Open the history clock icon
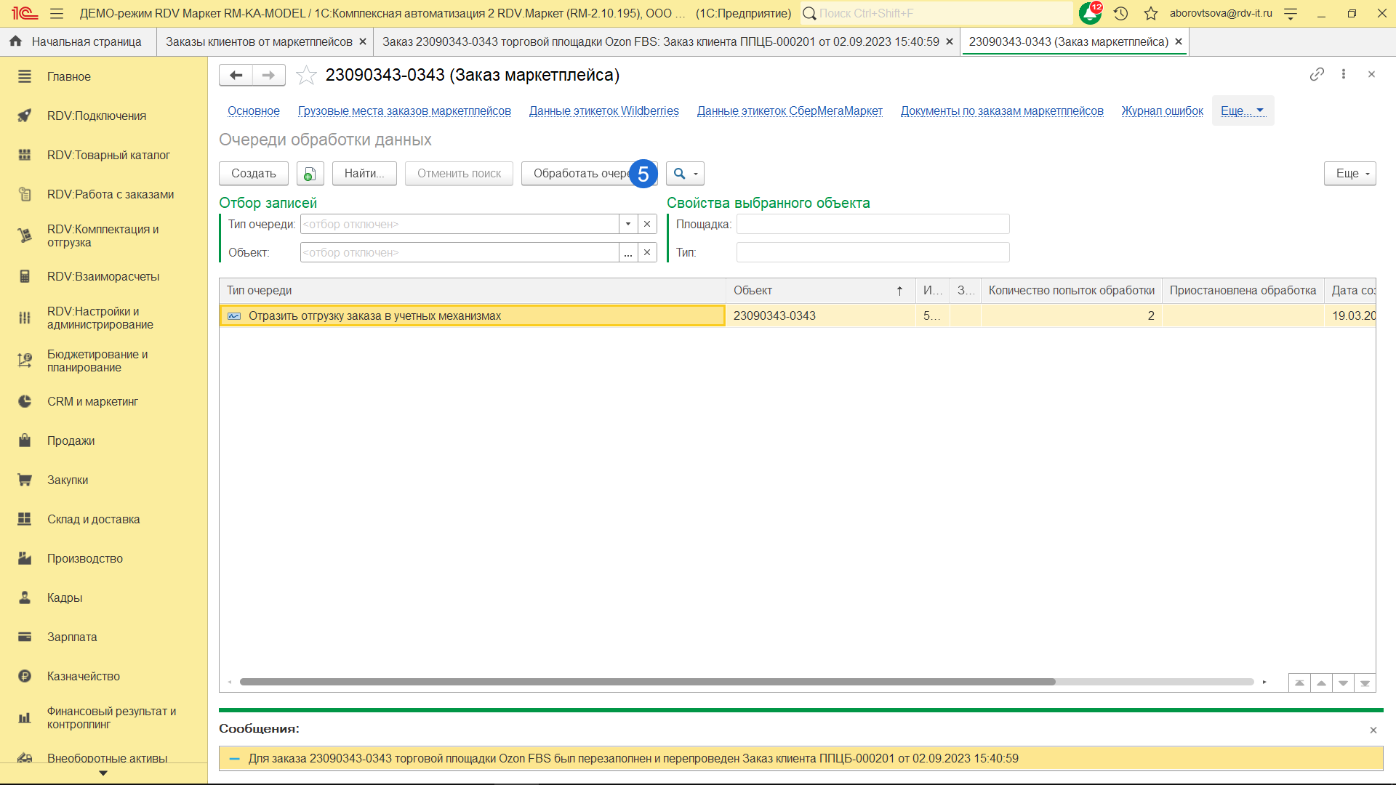Image resolution: width=1396 pixels, height=785 pixels. (1120, 13)
